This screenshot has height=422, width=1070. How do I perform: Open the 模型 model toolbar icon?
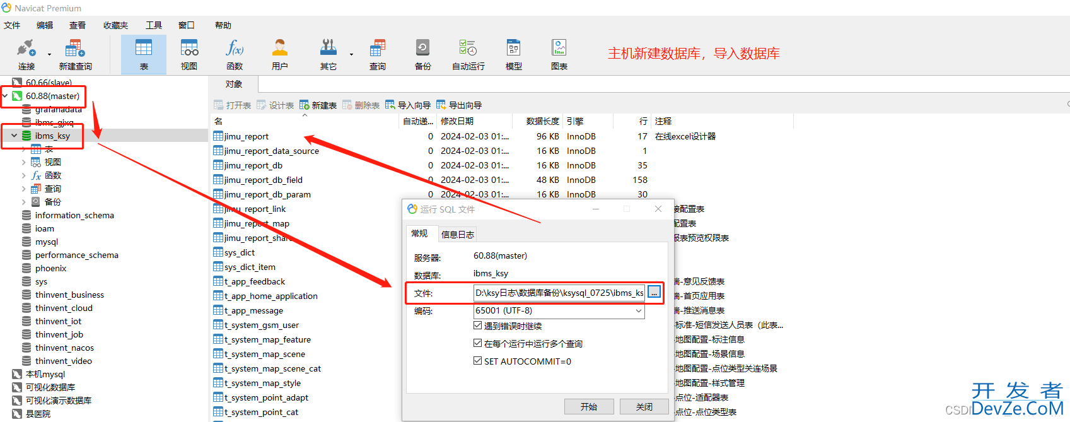(x=514, y=55)
